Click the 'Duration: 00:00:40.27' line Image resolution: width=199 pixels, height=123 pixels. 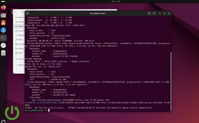(61, 41)
